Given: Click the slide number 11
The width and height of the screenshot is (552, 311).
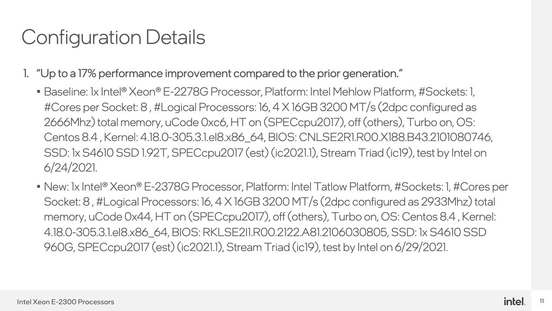Looking at the screenshot, I should pyautogui.click(x=541, y=301).
